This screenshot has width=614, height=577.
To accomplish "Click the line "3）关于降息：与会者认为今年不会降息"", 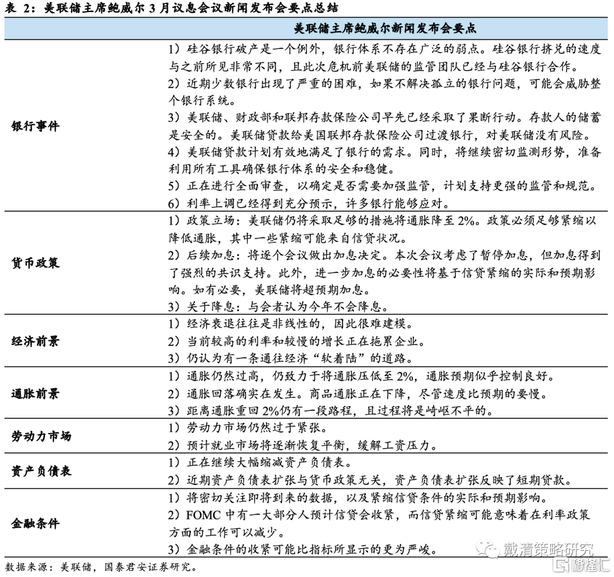I will [x=279, y=307].
